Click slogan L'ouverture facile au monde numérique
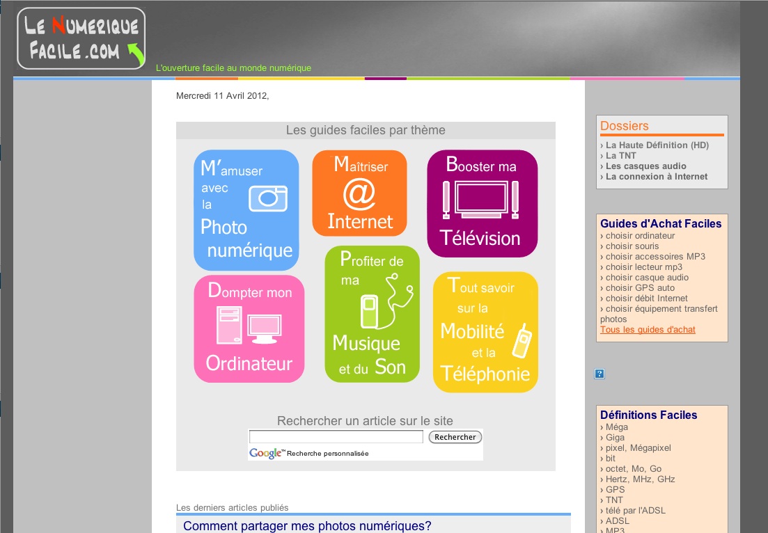The width and height of the screenshot is (768, 533). (x=234, y=68)
